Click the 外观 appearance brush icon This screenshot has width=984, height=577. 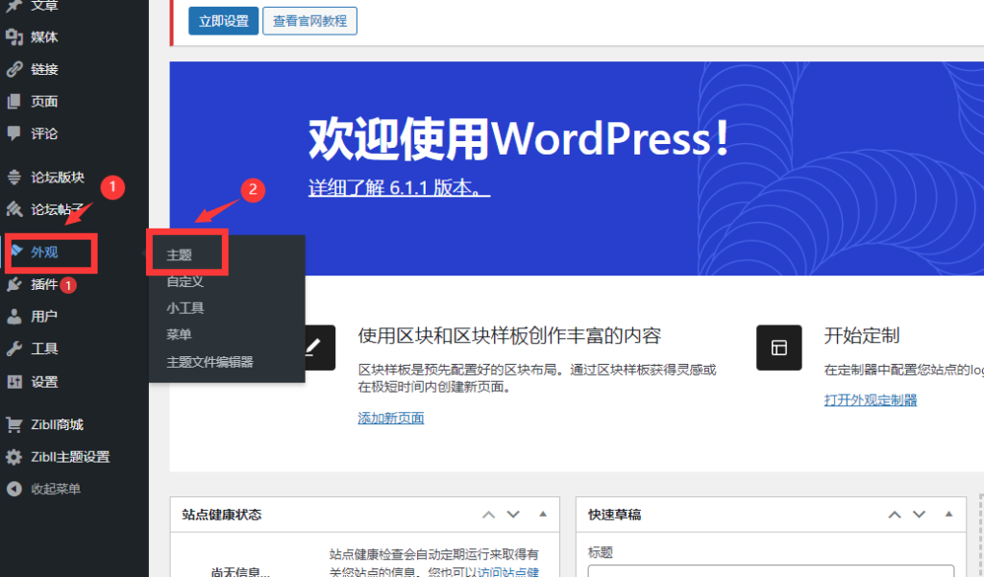point(17,252)
